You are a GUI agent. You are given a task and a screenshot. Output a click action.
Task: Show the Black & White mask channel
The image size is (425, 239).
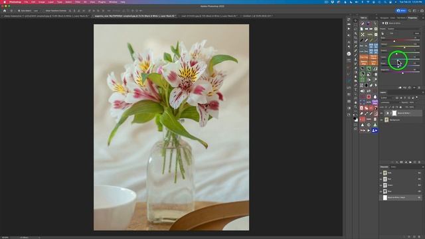pos(381,198)
